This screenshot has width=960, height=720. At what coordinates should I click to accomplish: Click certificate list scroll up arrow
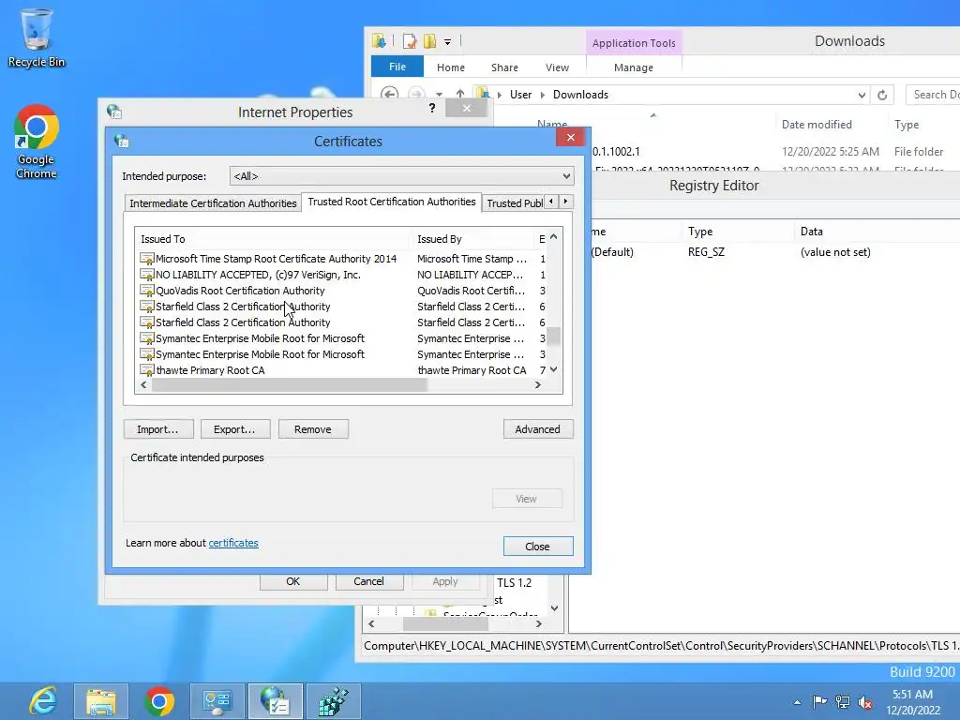click(553, 237)
